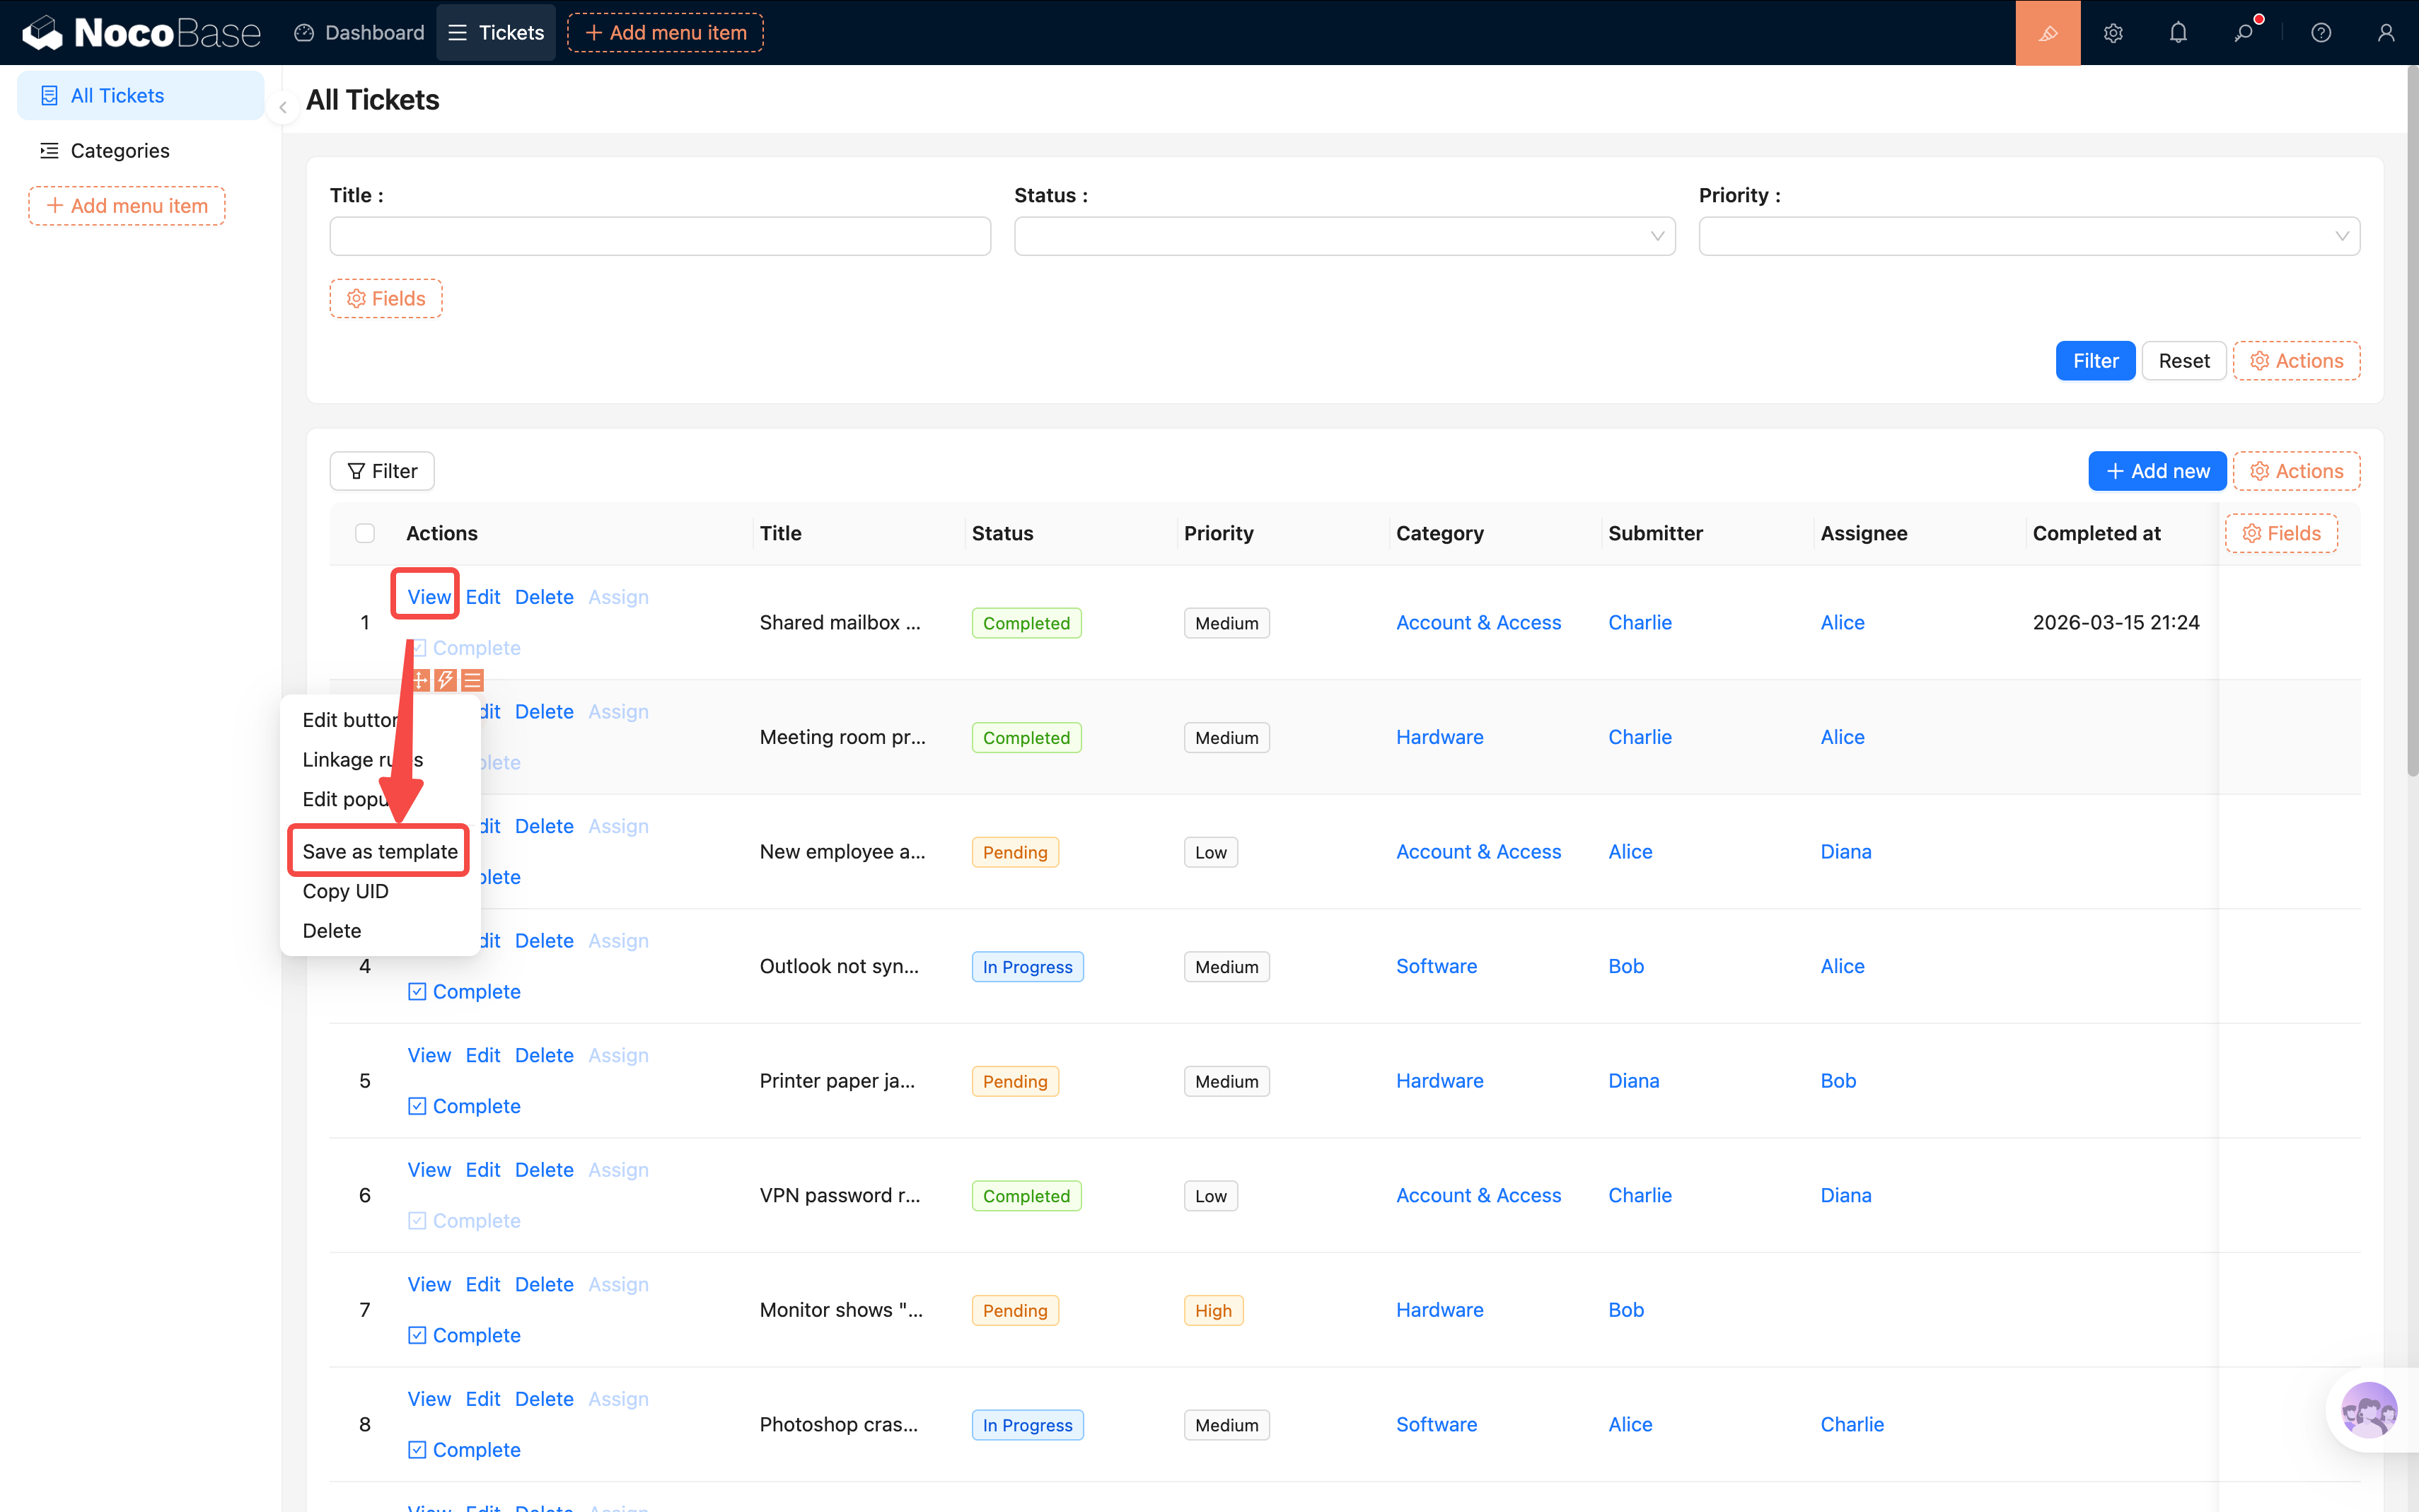Choose Copy UID in the context menu

pos(345,891)
